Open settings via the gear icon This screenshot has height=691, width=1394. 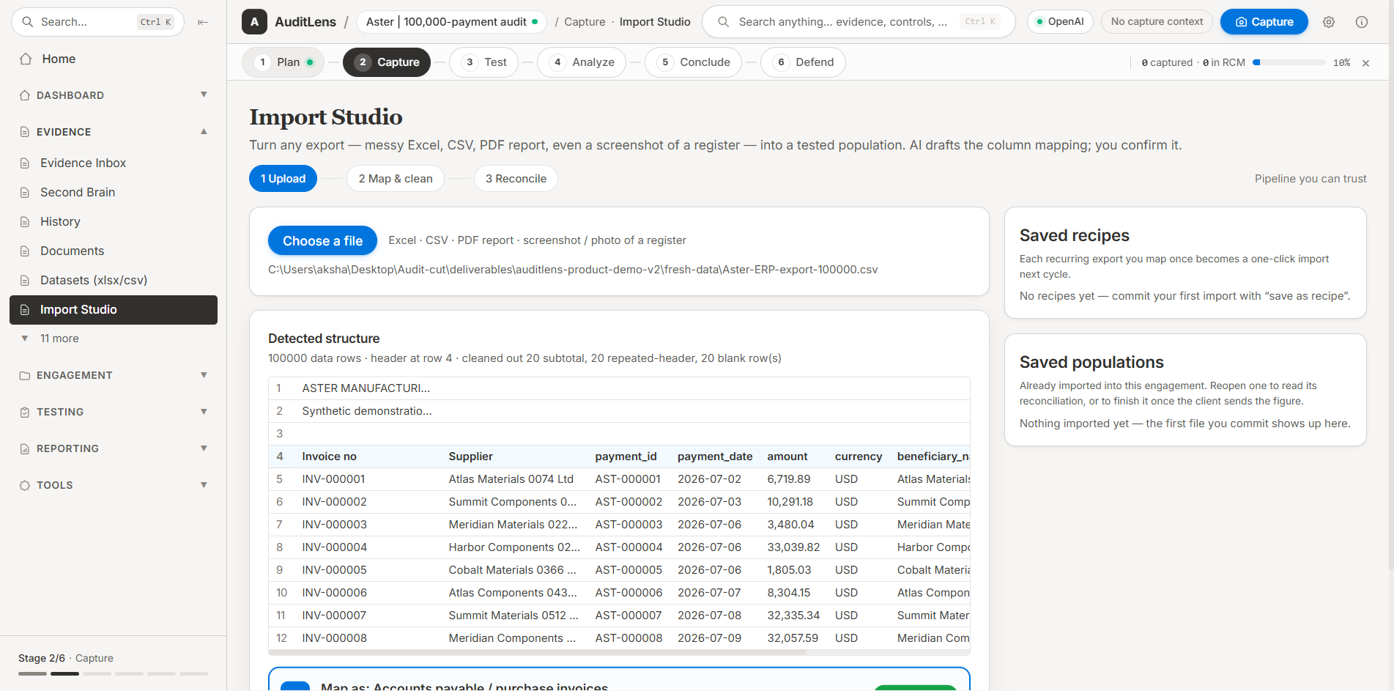[1329, 22]
